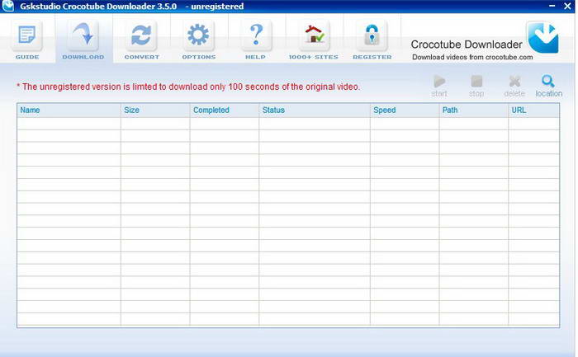Sort table by Status column header
The height and width of the screenshot is (357, 578).
click(315, 110)
